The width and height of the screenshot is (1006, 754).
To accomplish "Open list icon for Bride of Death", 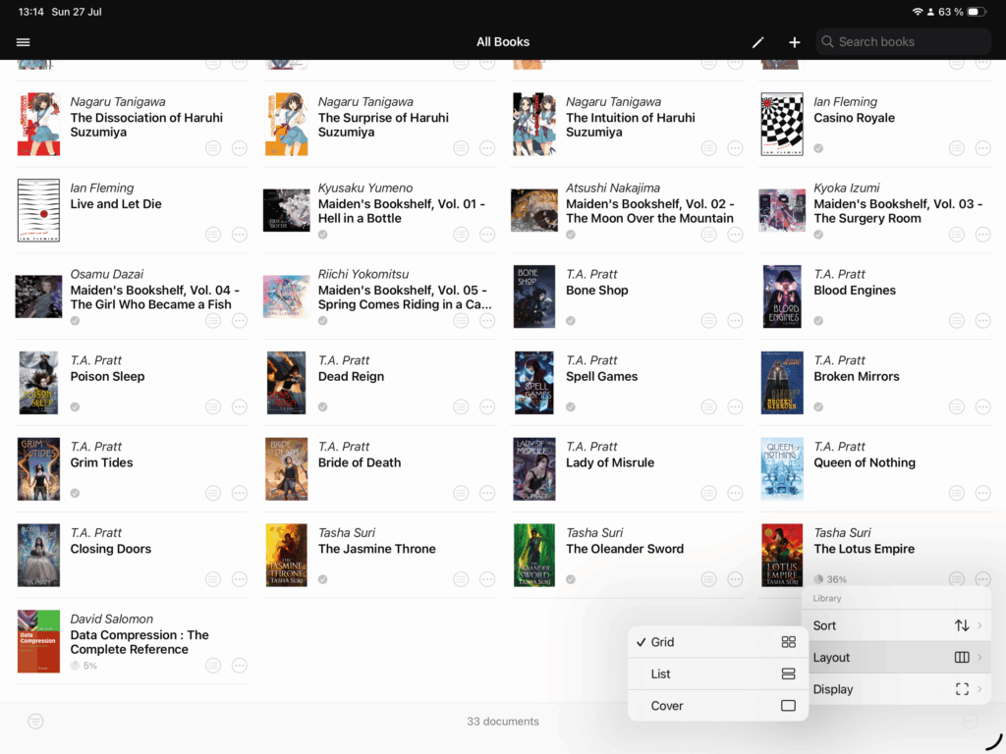I will pos(461,493).
